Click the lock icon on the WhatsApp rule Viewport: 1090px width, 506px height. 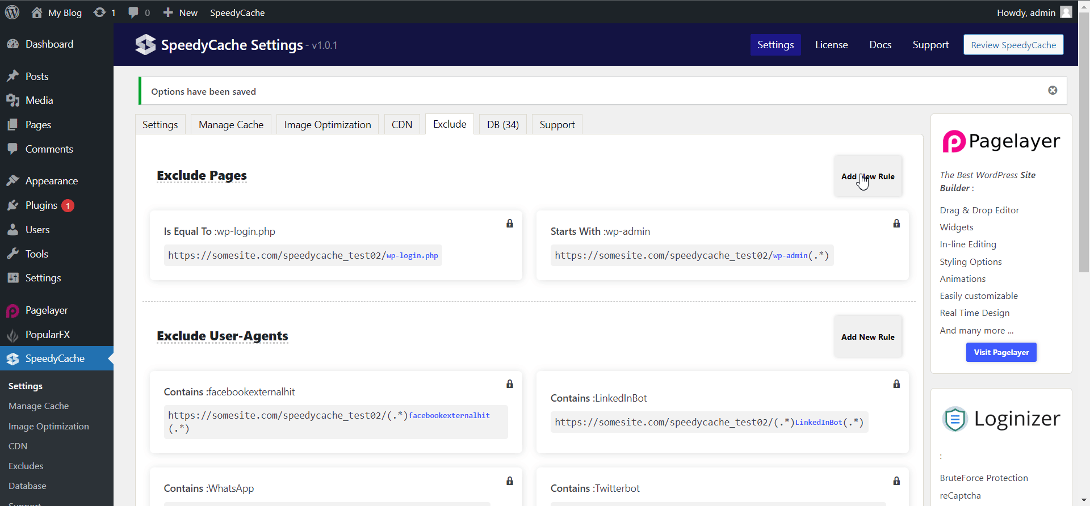tap(510, 481)
